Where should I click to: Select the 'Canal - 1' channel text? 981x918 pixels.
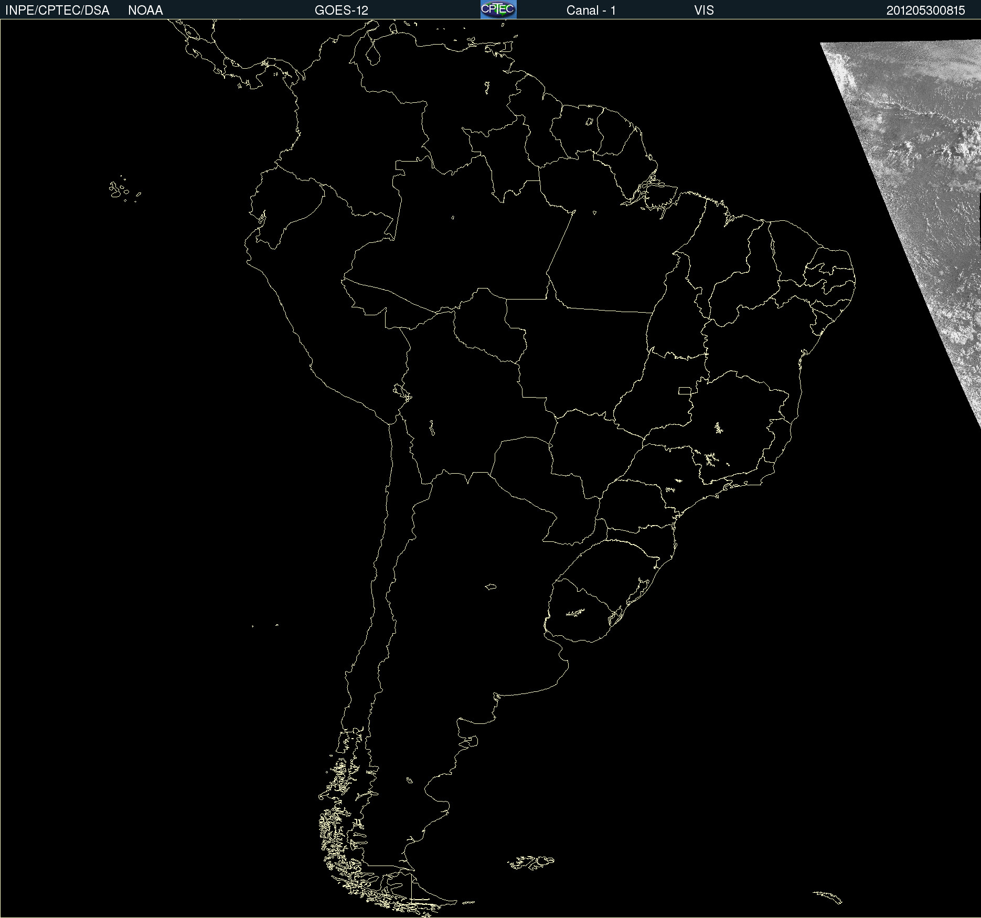pyautogui.click(x=591, y=10)
